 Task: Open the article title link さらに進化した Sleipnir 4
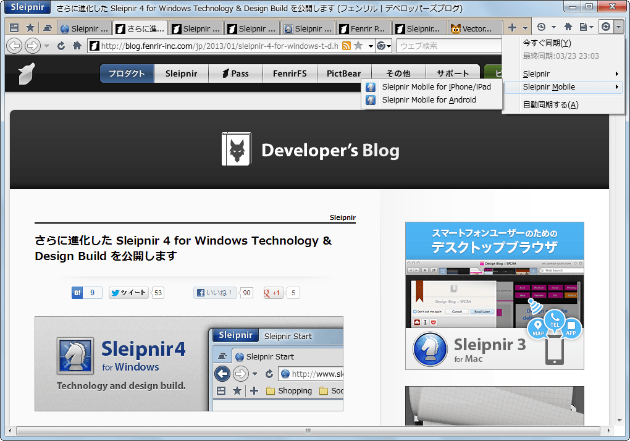tap(183, 248)
